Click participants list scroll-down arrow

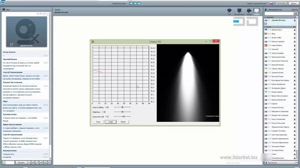tap(297, 159)
